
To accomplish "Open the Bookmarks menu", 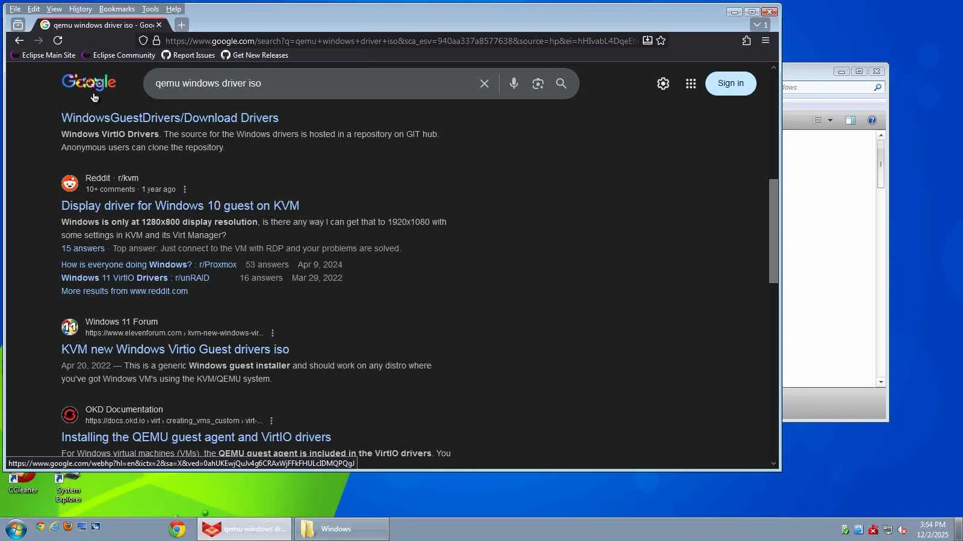I will (x=117, y=9).
